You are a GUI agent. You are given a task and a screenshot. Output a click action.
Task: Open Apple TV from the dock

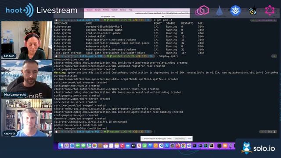(133, 146)
